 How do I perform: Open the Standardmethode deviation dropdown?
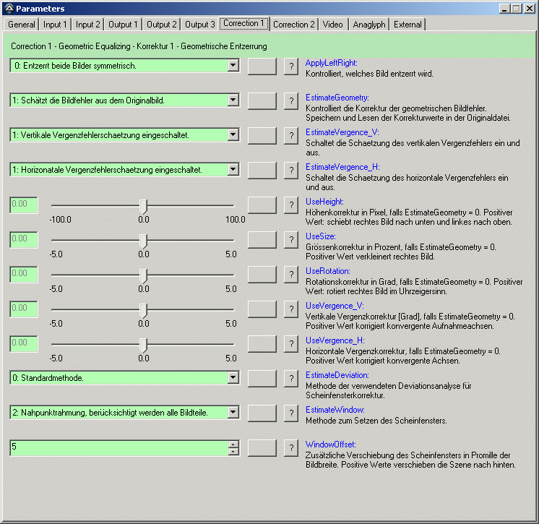click(233, 378)
